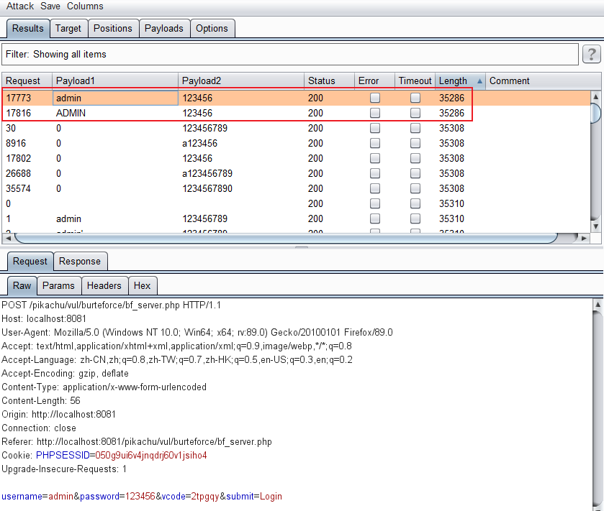The height and width of the screenshot is (511, 604).
Task: Click the results horizontal scrollbar
Action: (288, 237)
